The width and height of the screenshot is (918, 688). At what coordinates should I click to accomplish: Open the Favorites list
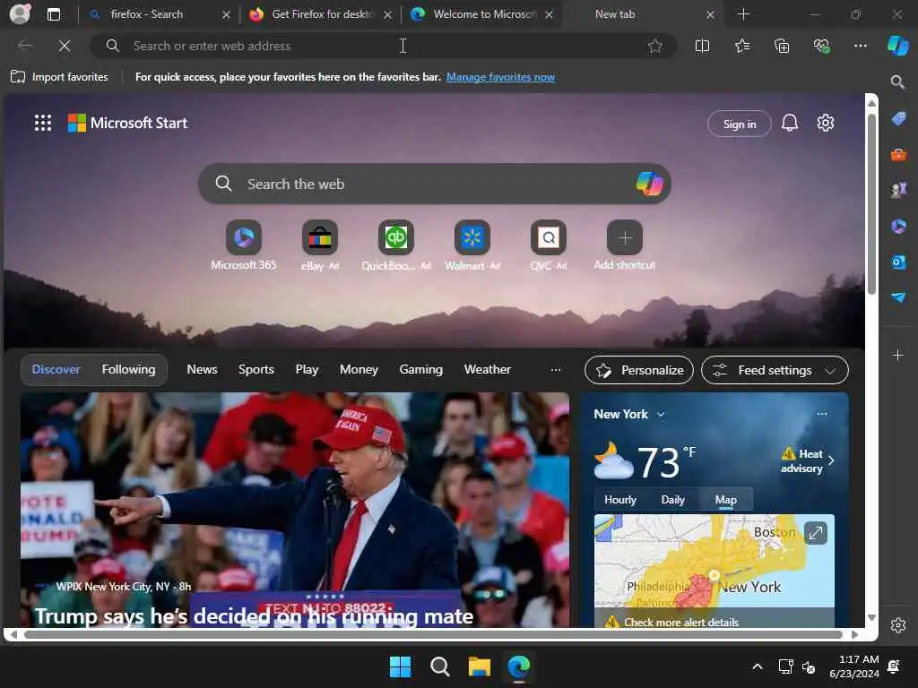(741, 46)
